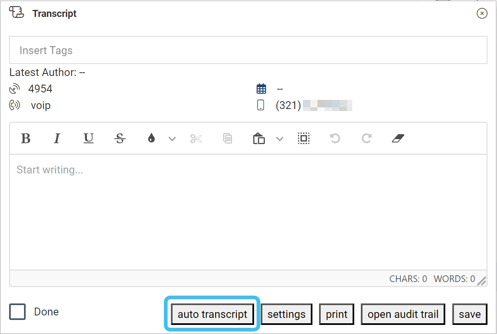This screenshot has width=497, height=334.
Task: Click the select all icon
Action: (x=304, y=139)
